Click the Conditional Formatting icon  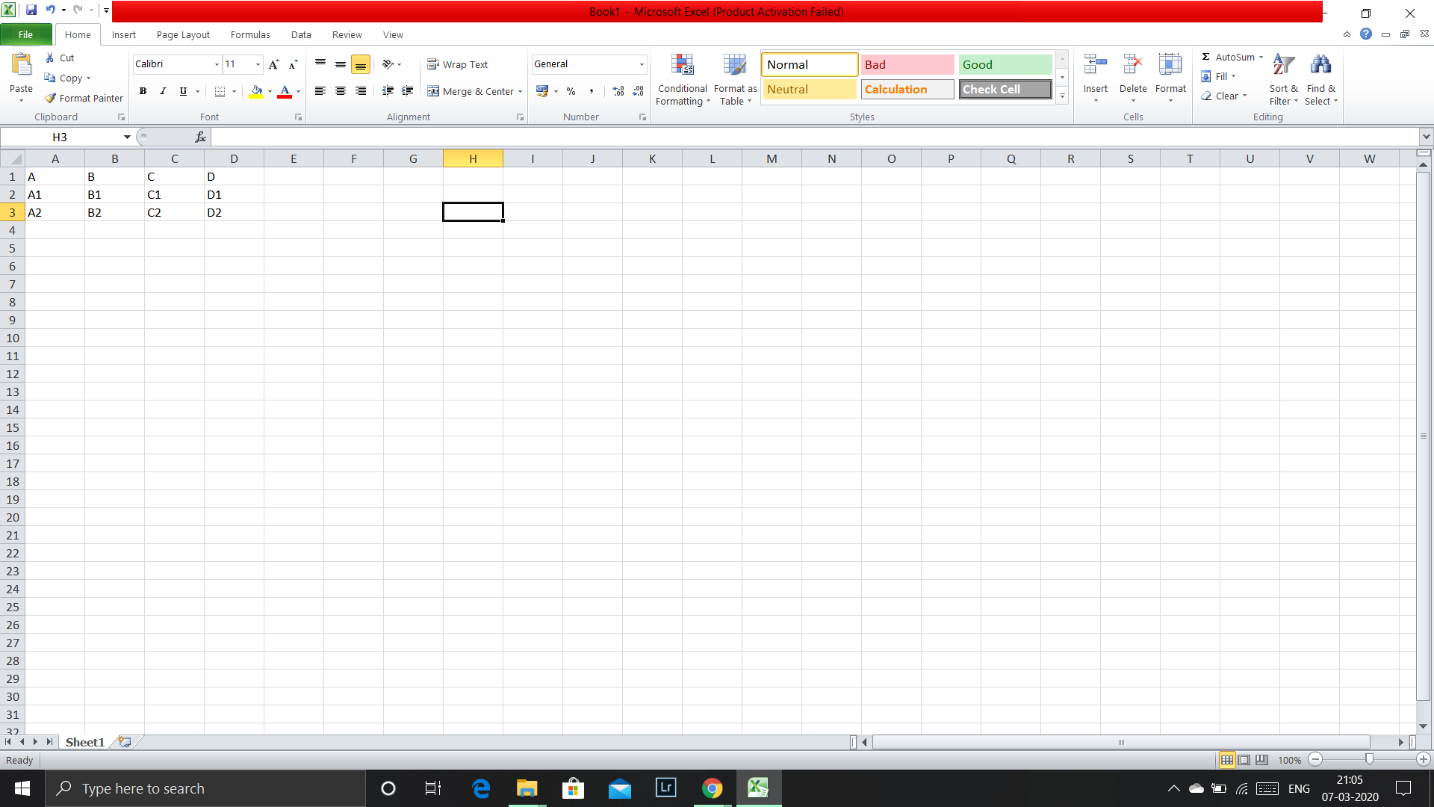pos(682,66)
